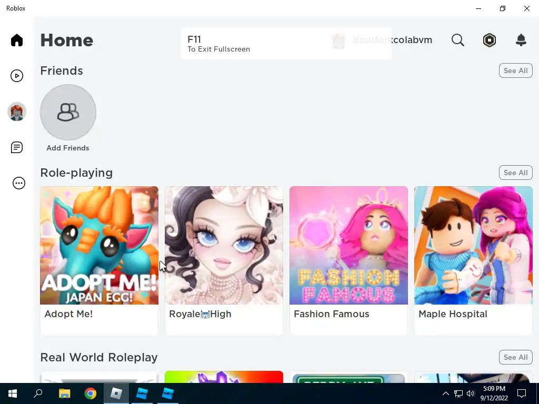Select the Roblox app taskbar icon
This screenshot has width=539, height=404.
pos(116,393)
